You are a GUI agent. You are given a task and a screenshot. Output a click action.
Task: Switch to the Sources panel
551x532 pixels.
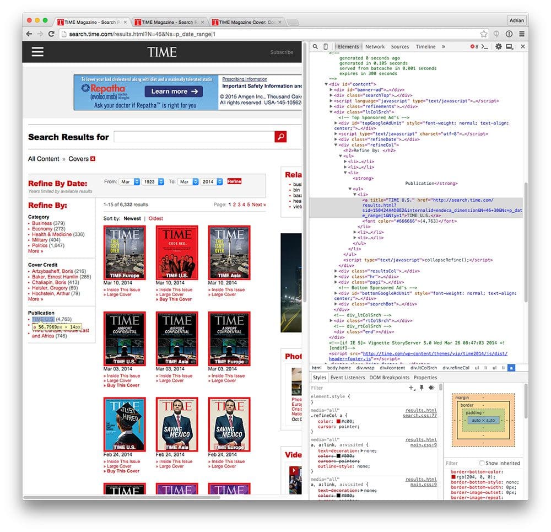(400, 46)
